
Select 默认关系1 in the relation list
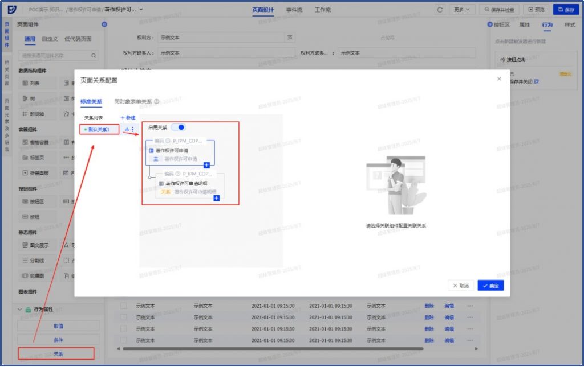[x=99, y=130]
